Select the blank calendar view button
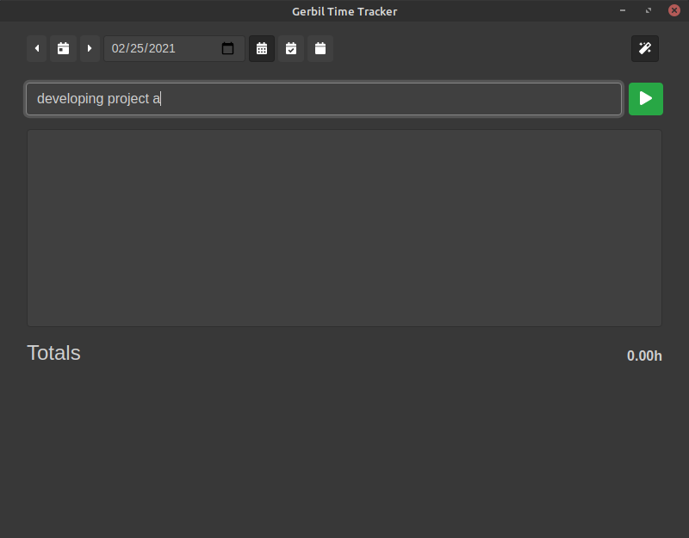The image size is (689, 538). 320,48
